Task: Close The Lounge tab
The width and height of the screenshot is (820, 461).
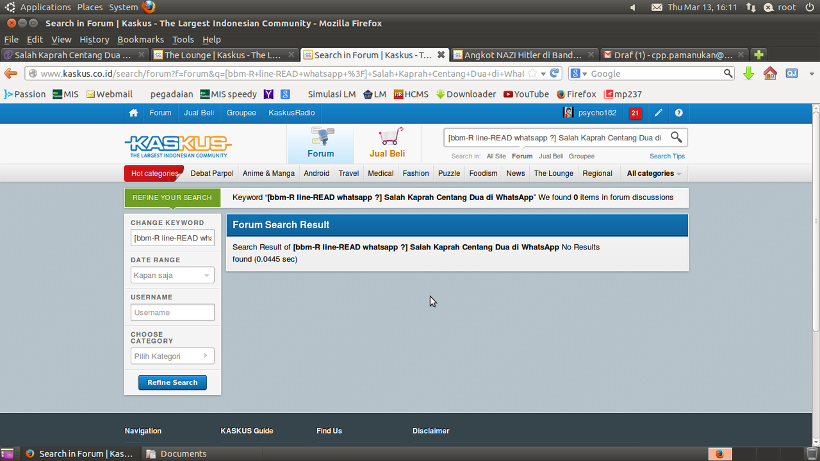Action: click(x=291, y=55)
